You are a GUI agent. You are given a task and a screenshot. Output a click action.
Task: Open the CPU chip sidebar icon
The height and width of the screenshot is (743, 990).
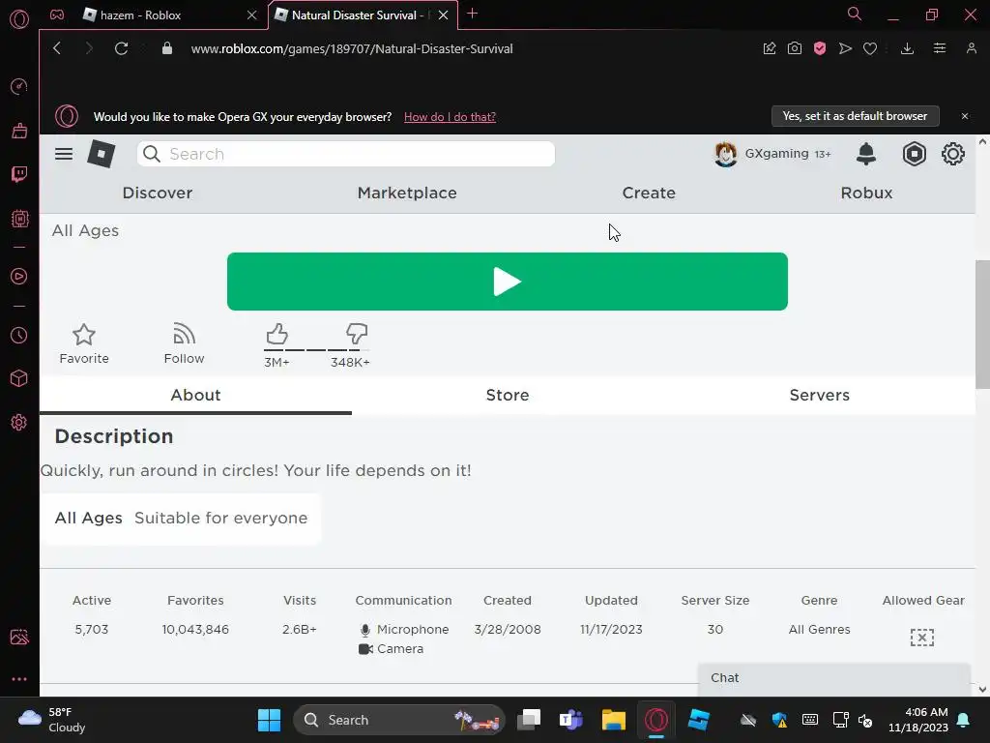pyautogui.click(x=19, y=219)
